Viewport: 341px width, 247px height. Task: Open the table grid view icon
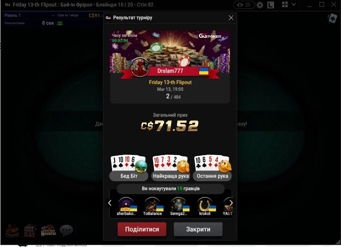285,4
